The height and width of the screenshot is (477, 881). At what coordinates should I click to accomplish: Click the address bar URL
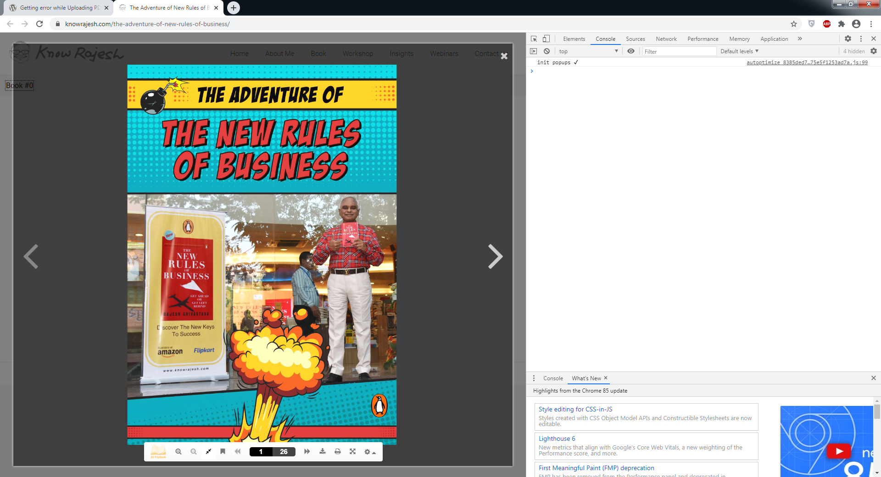[147, 24]
